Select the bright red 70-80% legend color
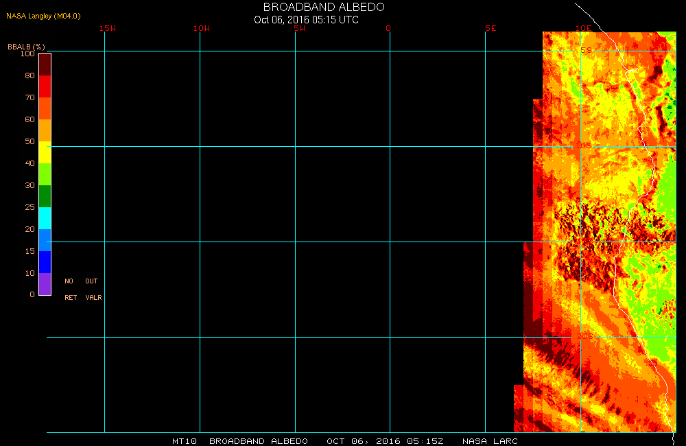 [x=45, y=86]
